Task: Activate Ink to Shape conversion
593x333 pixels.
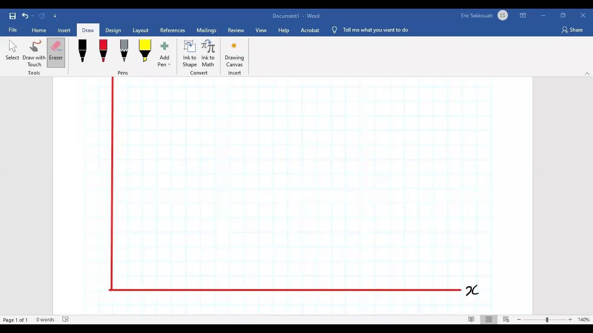Action: 190,53
